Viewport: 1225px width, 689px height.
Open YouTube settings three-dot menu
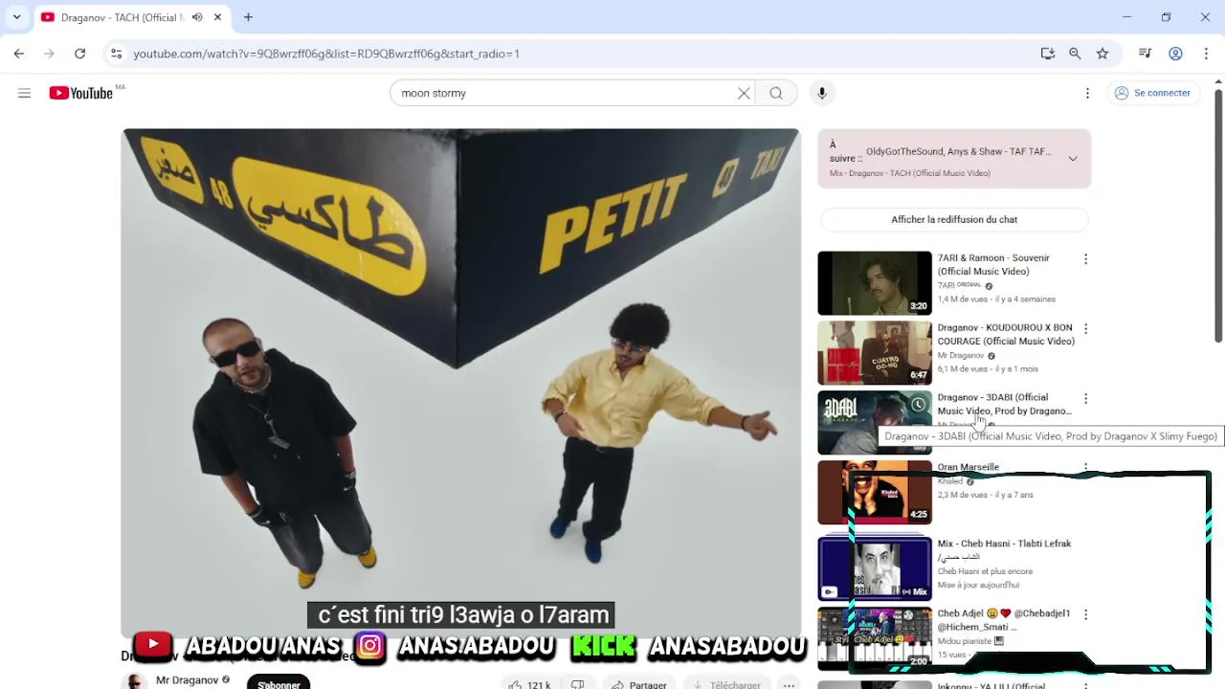[1087, 93]
